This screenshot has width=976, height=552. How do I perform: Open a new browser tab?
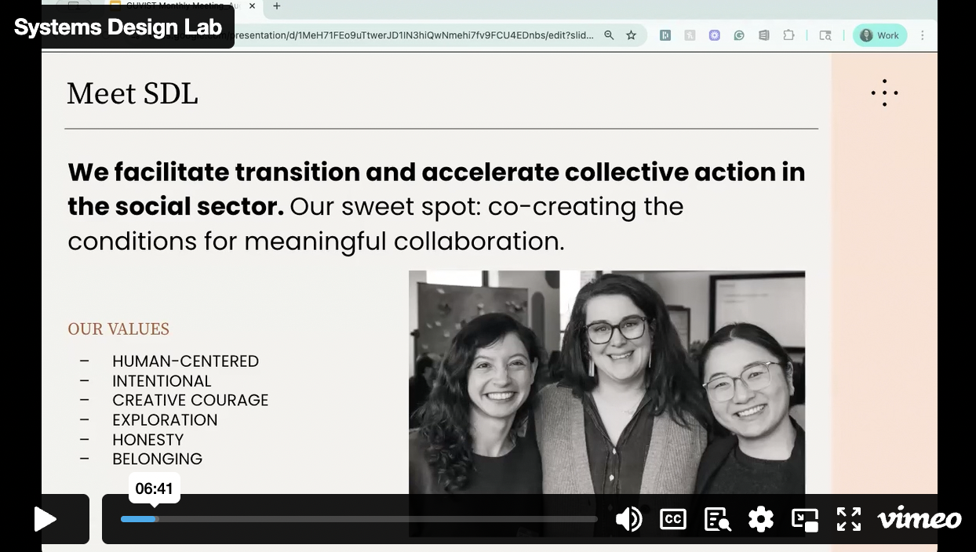277,6
